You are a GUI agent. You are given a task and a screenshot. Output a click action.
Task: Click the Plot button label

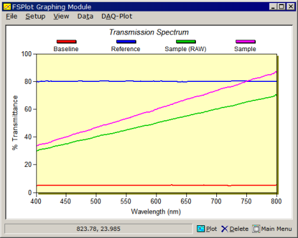click(x=211, y=229)
